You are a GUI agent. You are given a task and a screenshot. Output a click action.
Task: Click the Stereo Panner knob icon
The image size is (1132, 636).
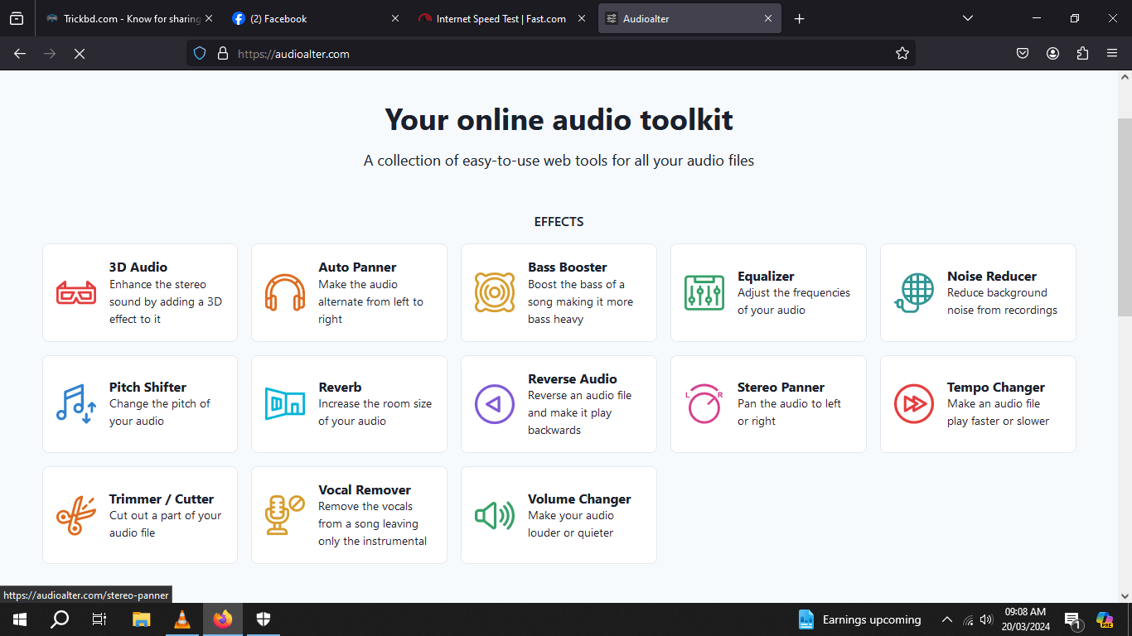(x=704, y=404)
